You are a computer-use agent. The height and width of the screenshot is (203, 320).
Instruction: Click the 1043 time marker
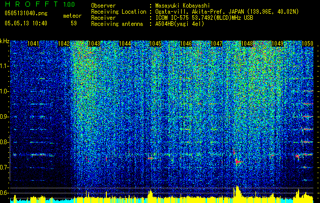[95, 44]
